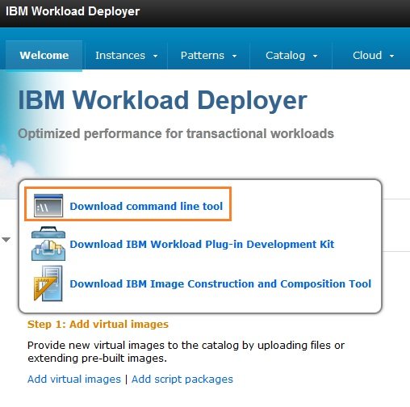The height and width of the screenshot is (407, 410).
Task: Collapse the gray triangle expander at left
Action: click(x=6, y=240)
